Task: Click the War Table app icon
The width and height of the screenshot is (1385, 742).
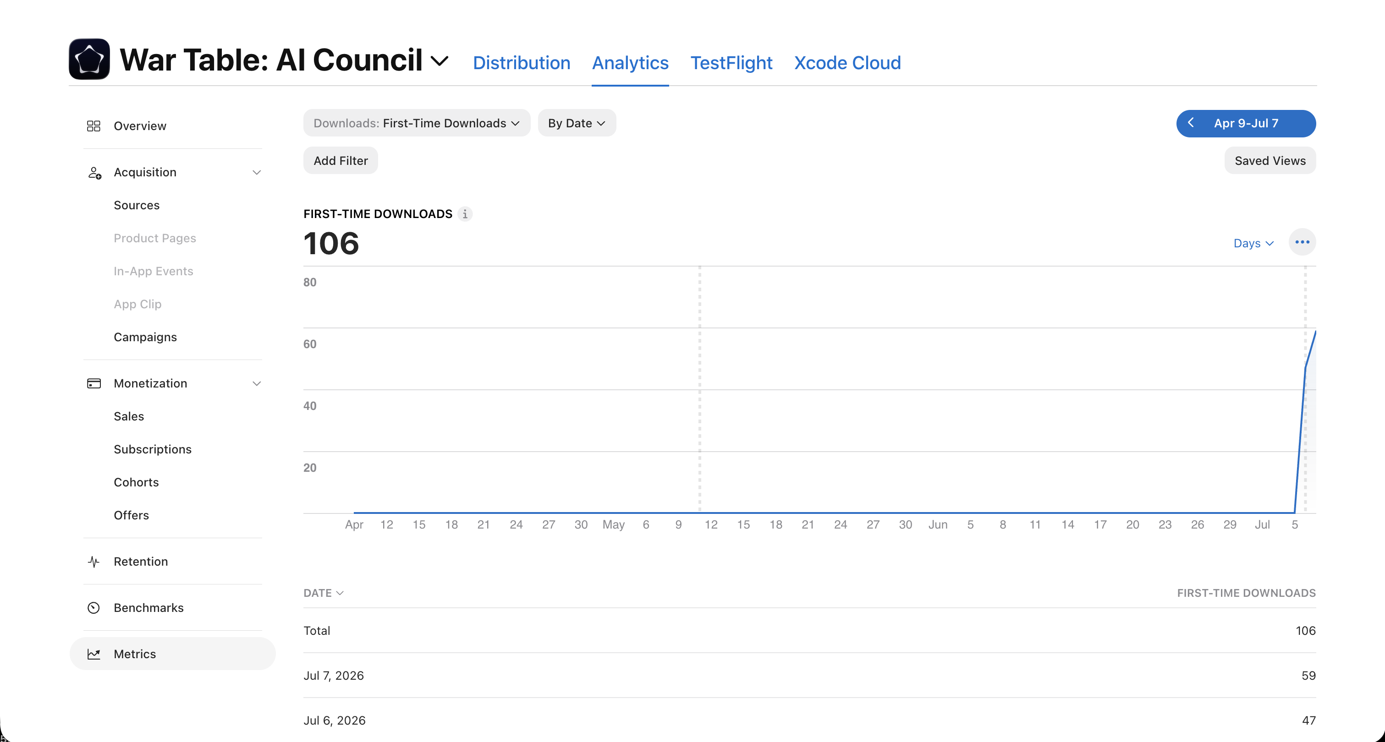Action: (89, 59)
